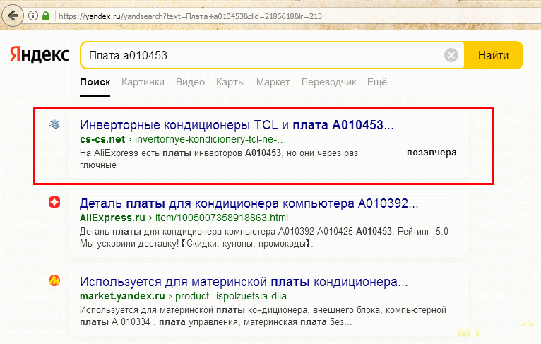The image size is (541, 344).
Task: Click snippet платы А 010334 плата управления
Action: pos(216,322)
